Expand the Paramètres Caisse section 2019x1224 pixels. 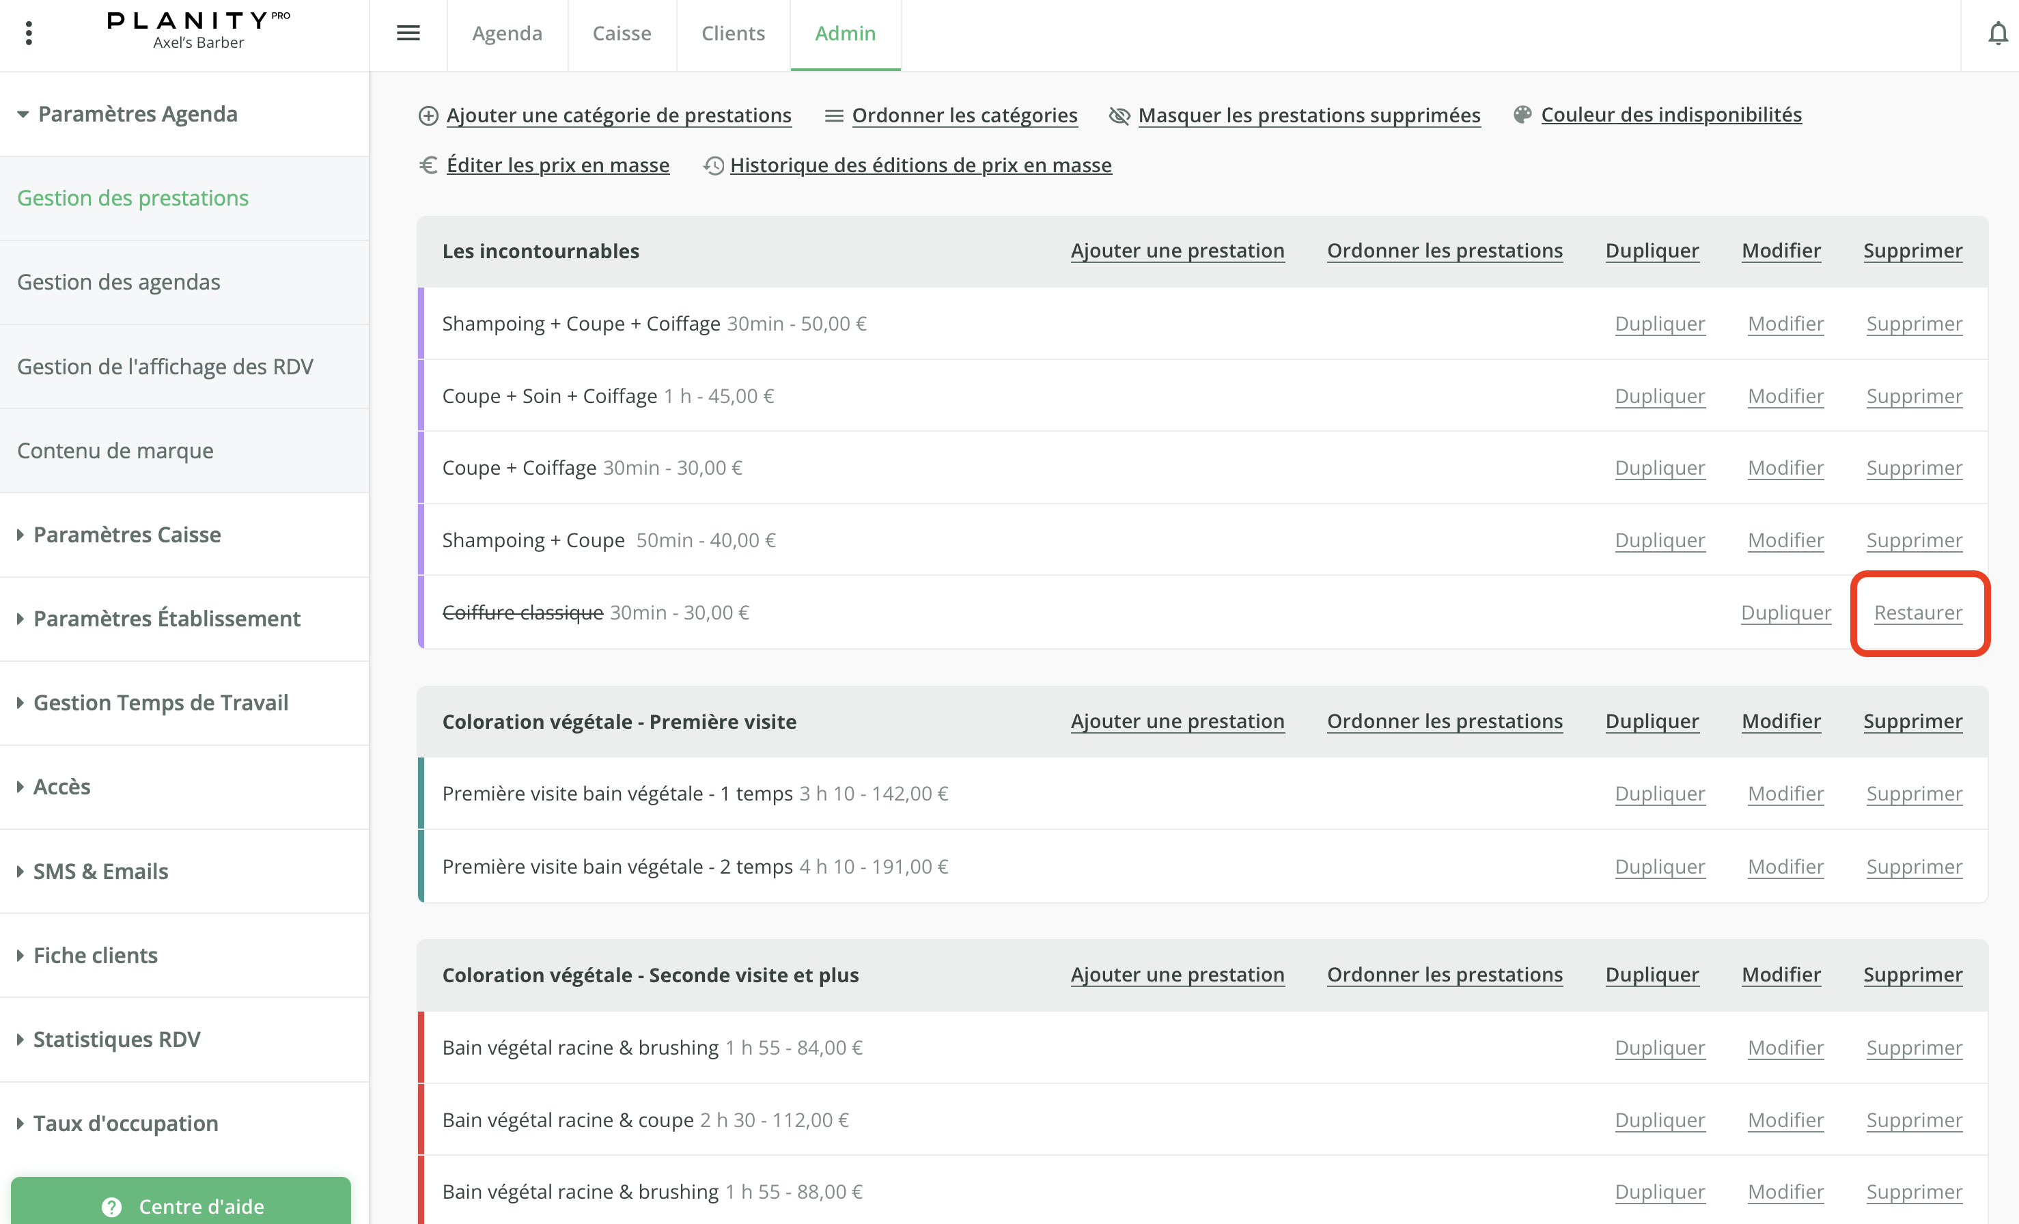[x=127, y=534]
